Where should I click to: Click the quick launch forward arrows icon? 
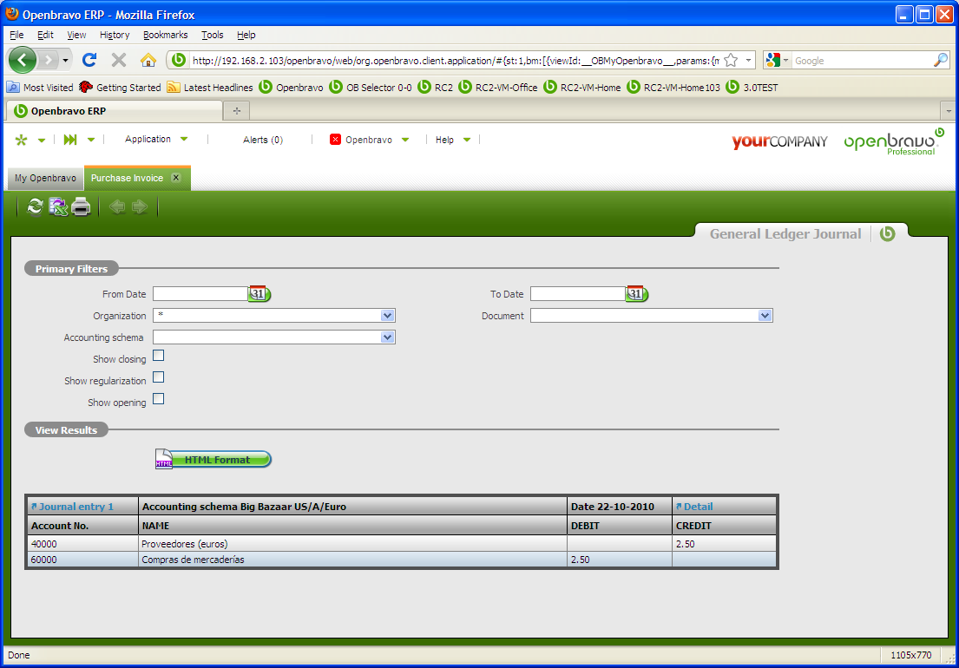pos(70,140)
